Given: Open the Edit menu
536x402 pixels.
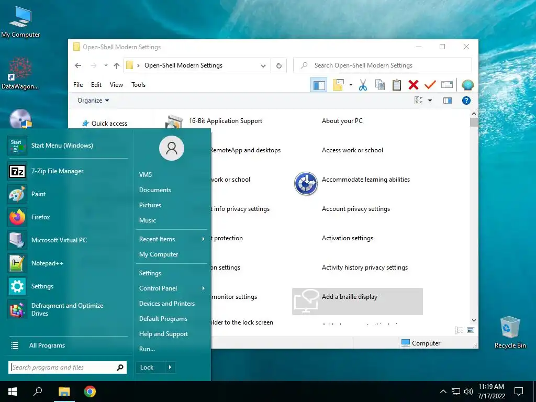Looking at the screenshot, I should (x=96, y=85).
